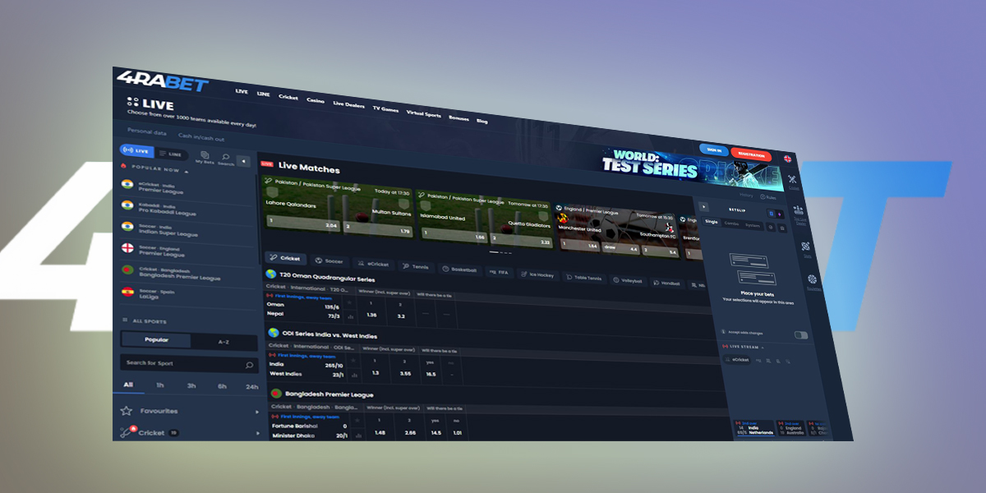The image size is (986, 493).
Task: Toggle Accept odds changes switch
Action: click(800, 335)
